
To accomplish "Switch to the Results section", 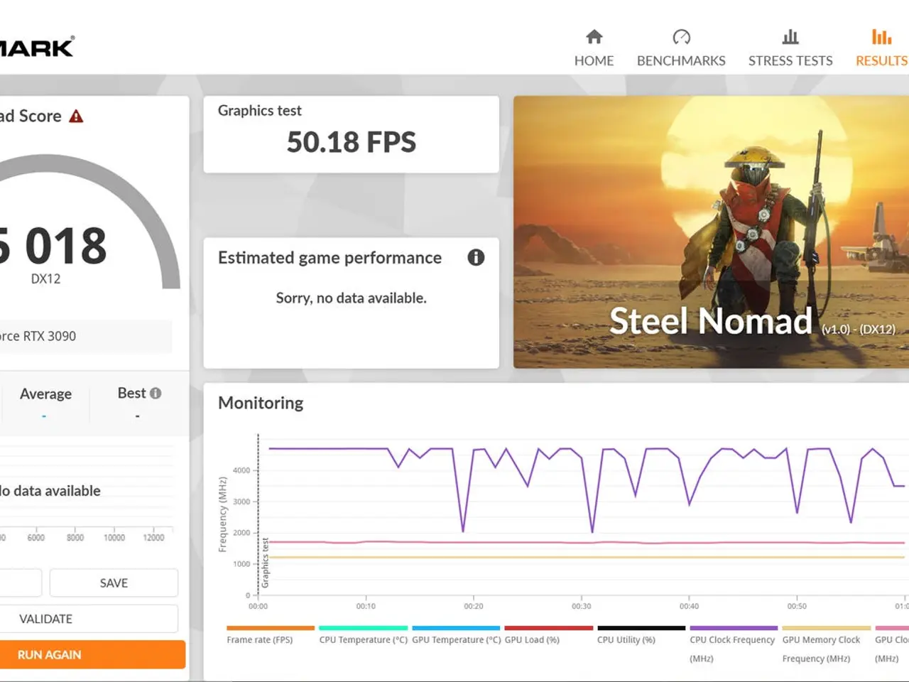I will pyautogui.click(x=881, y=48).
